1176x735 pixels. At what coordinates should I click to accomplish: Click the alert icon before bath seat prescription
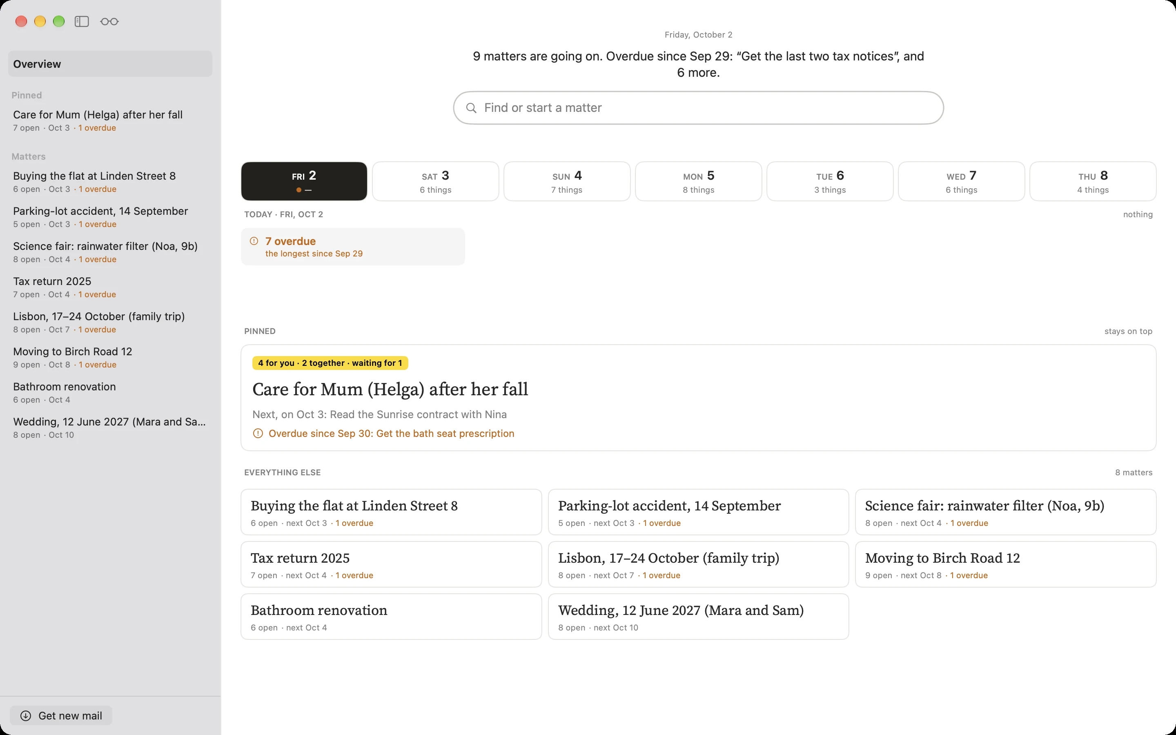[x=258, y=433]
